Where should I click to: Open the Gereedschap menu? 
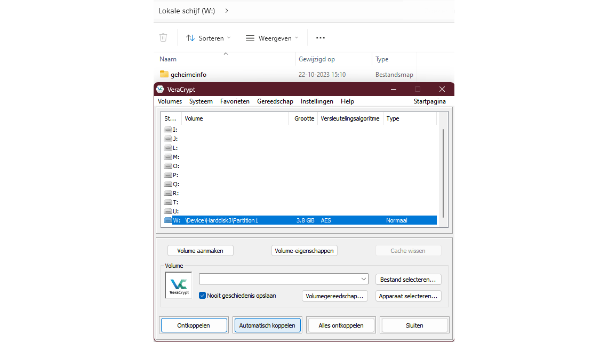275,101
